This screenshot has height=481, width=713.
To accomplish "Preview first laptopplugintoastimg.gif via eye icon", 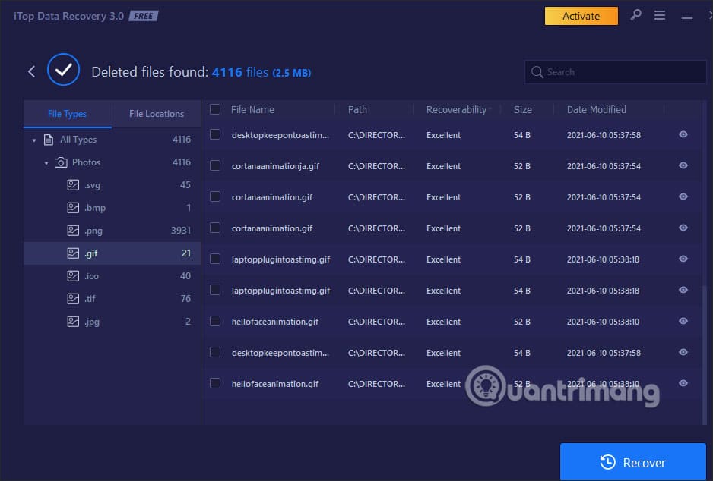I will coord(683,259).
